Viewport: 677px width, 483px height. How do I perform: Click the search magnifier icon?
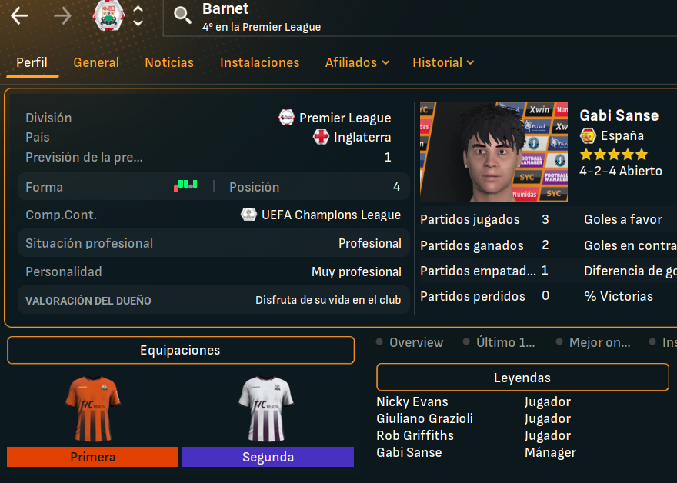[x=182, y=15]
